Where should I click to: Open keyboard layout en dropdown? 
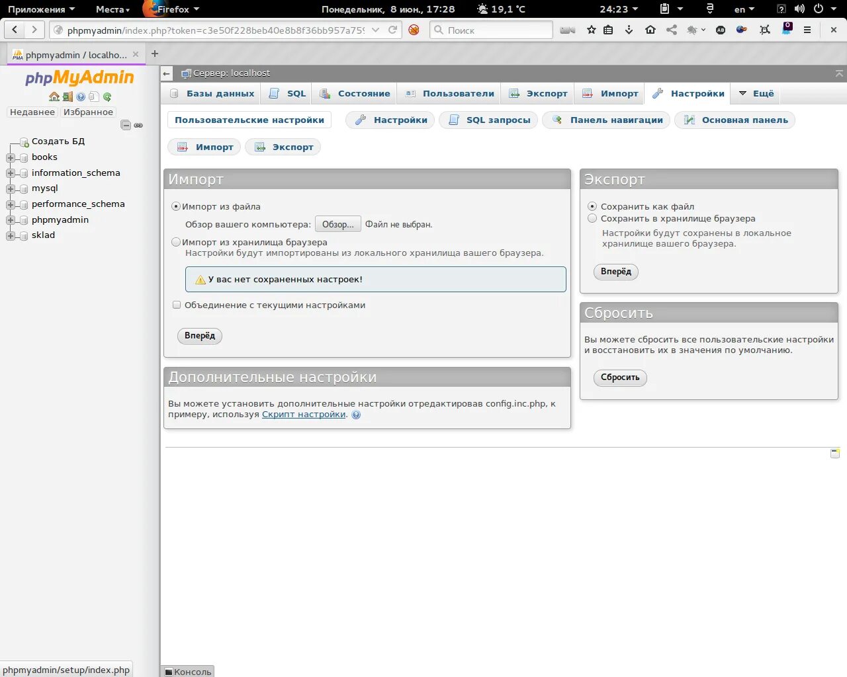744,9
